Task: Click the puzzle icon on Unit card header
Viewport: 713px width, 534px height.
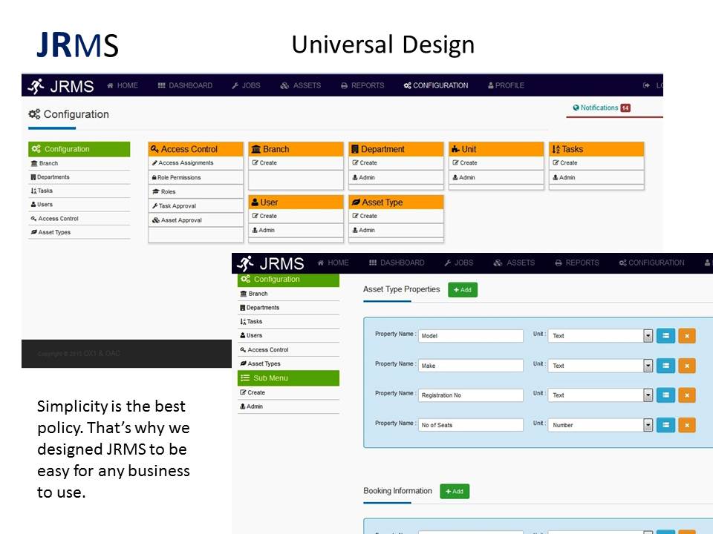Action: (x=455, y=149)
